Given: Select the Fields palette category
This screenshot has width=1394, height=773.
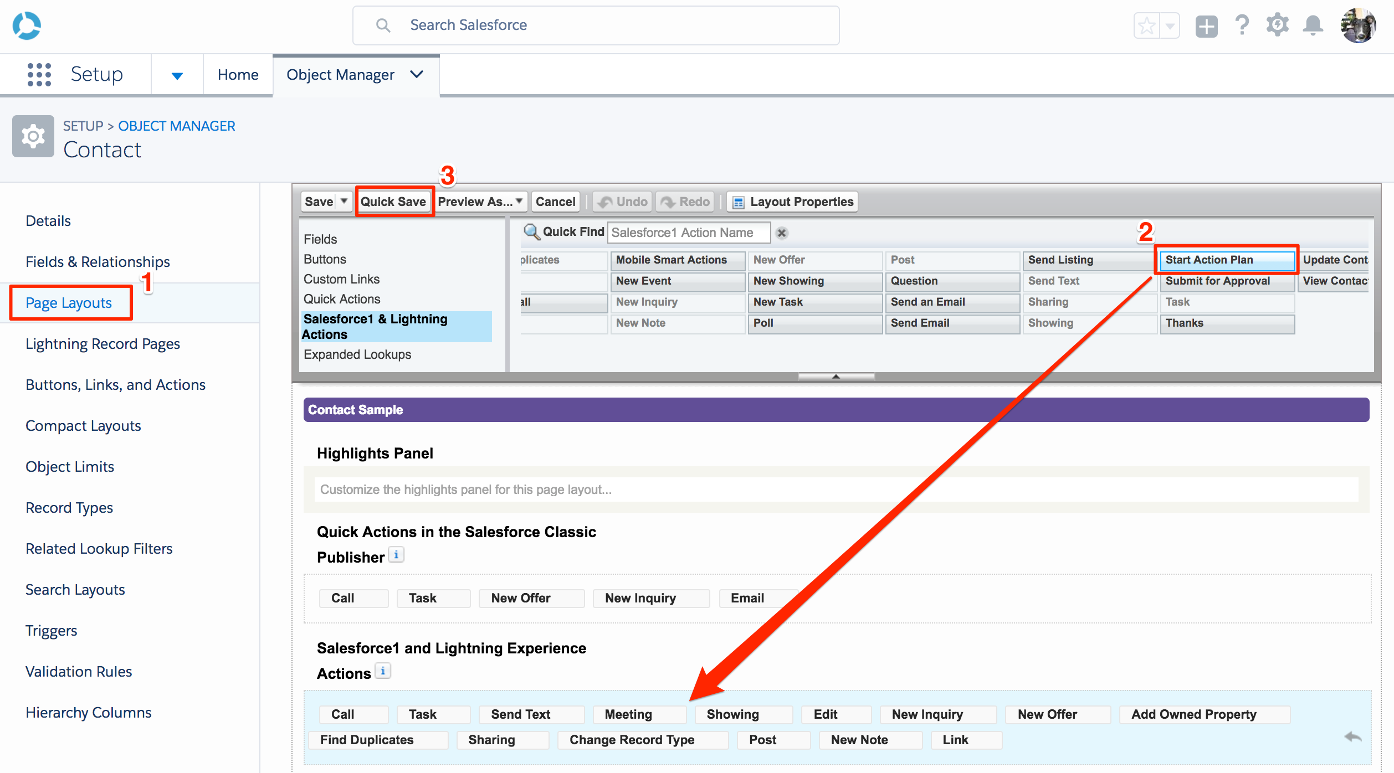Looking at the screenshot, I should tap(320, 239).
